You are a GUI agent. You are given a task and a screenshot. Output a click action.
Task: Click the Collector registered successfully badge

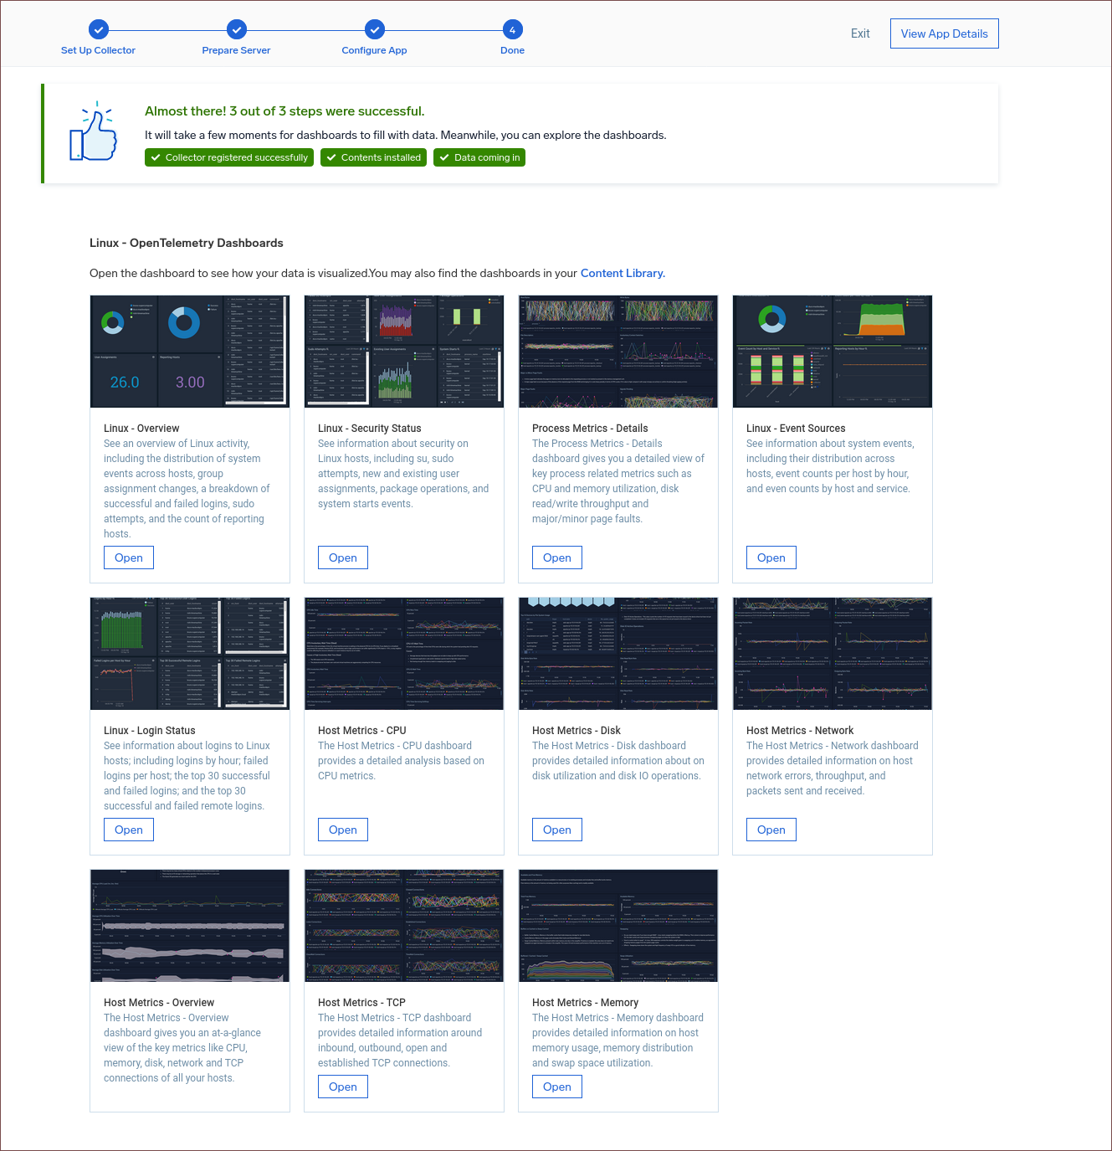tap(229, 157)
